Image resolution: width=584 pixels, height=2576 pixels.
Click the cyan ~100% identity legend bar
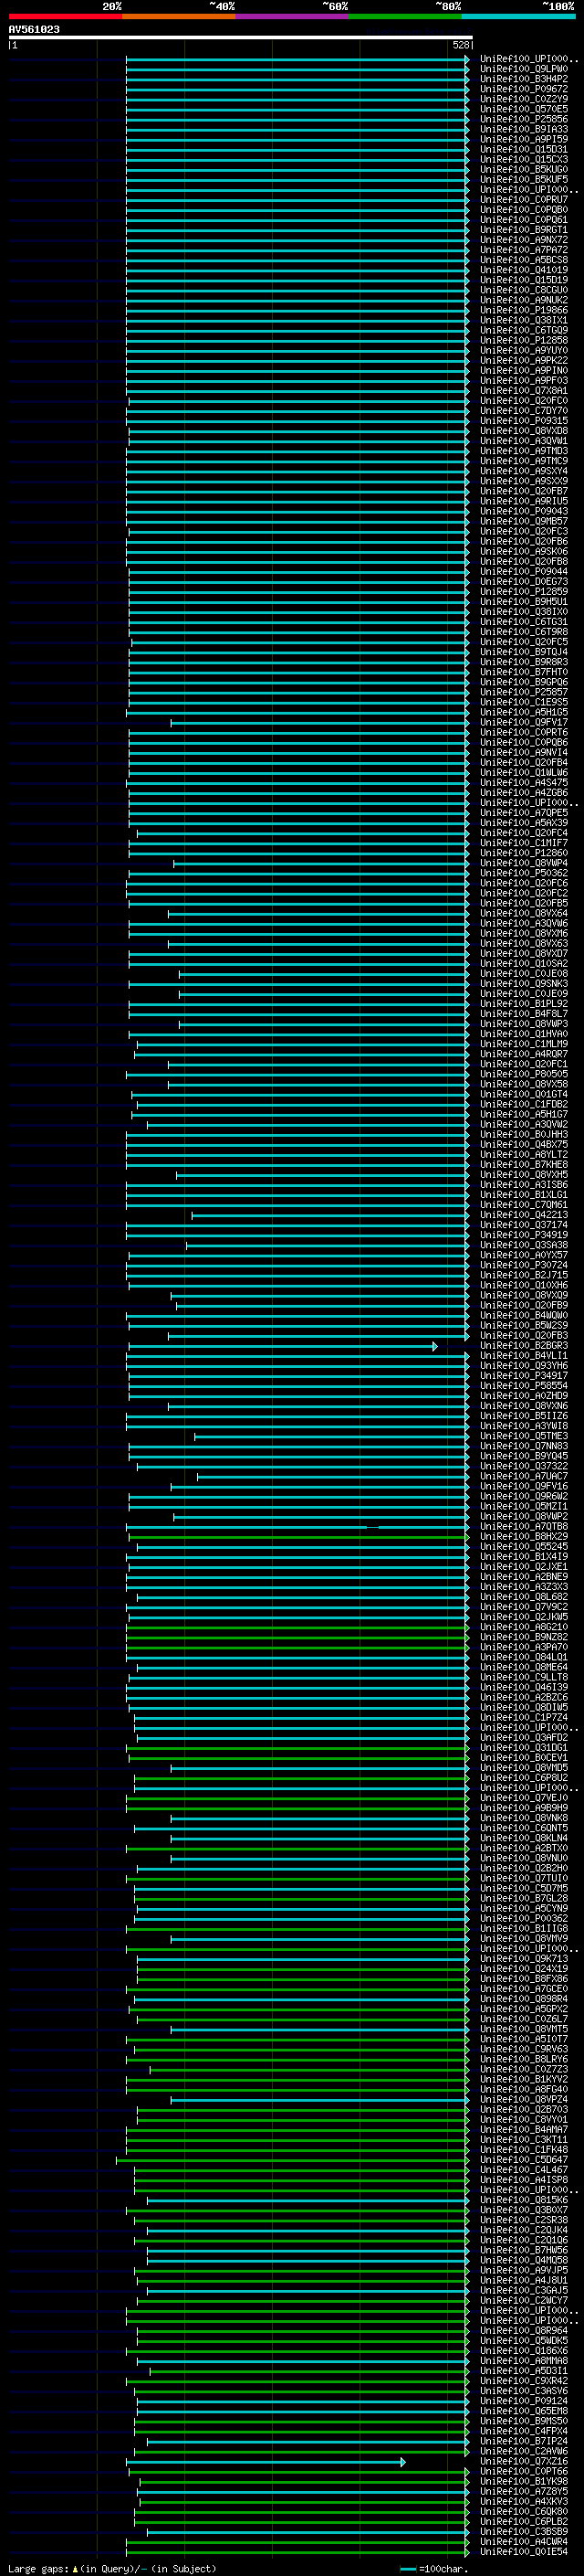click(518, 16)
